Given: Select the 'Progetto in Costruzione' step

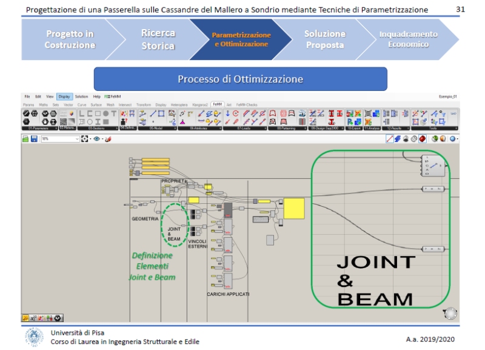Looking at the screenshot, I should click(70, 39).
